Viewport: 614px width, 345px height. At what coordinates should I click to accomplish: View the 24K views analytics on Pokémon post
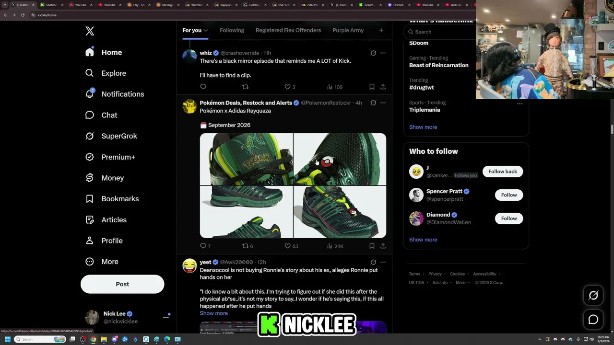point(335,246)
